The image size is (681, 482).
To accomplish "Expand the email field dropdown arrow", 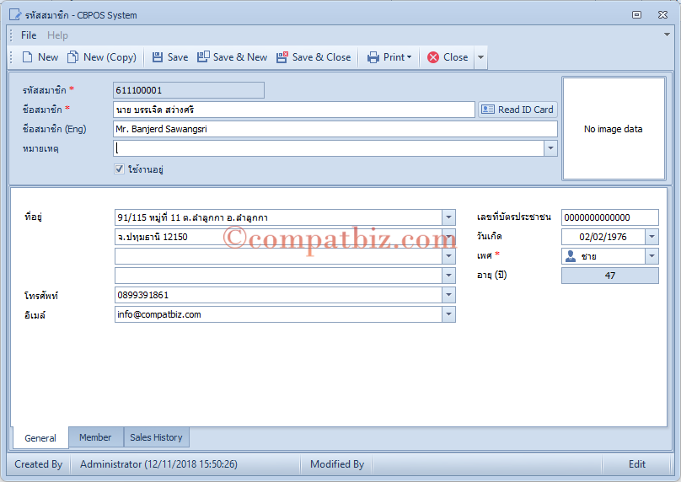I will (x=448, y=314).
